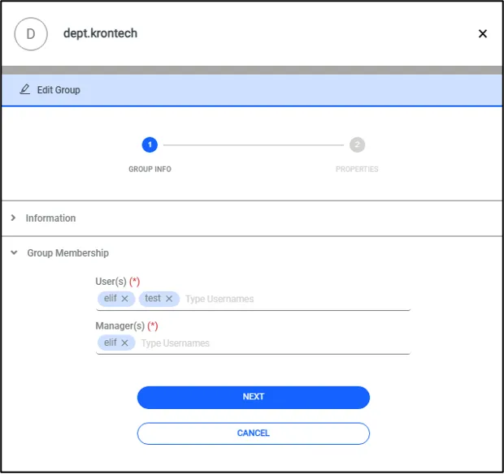Screen dimensions: 504x474
Task: Collapse the Group Membership section chevron
Action: point(14,253)
